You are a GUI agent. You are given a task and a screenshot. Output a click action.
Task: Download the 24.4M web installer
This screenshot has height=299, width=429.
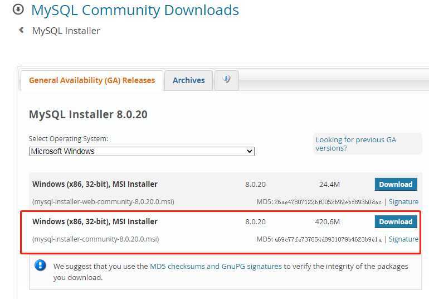click(x=396, y=184)
